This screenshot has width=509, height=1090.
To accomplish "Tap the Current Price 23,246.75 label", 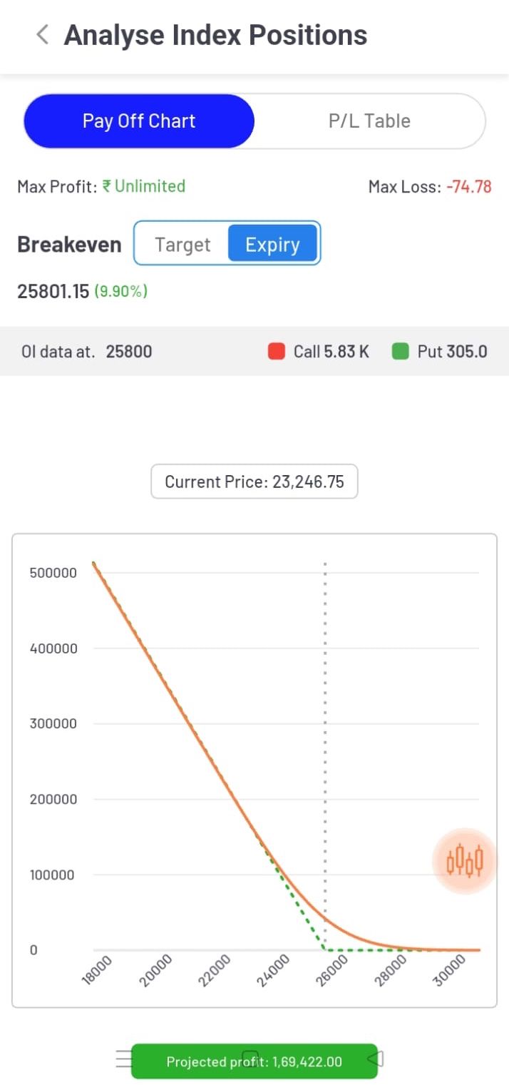I will (254, 482).
